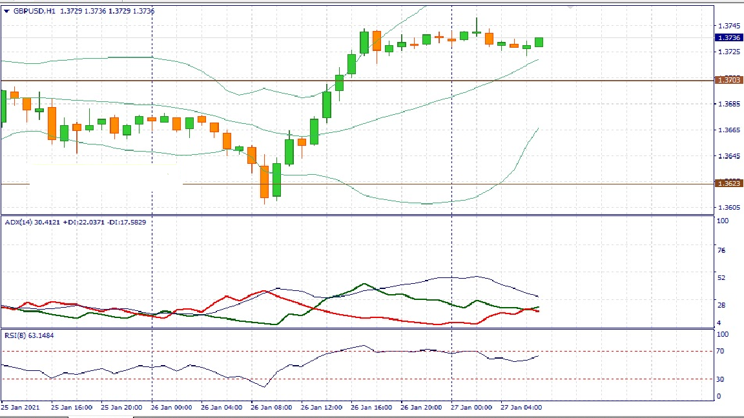
Task: Click the latest green candle on chart
Action: (539, 42)
